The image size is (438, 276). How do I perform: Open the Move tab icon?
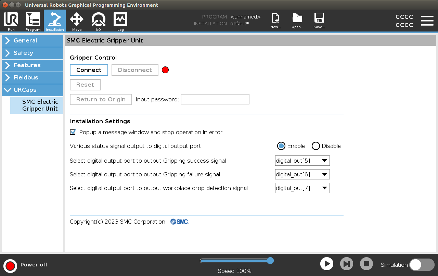(77, 21)
